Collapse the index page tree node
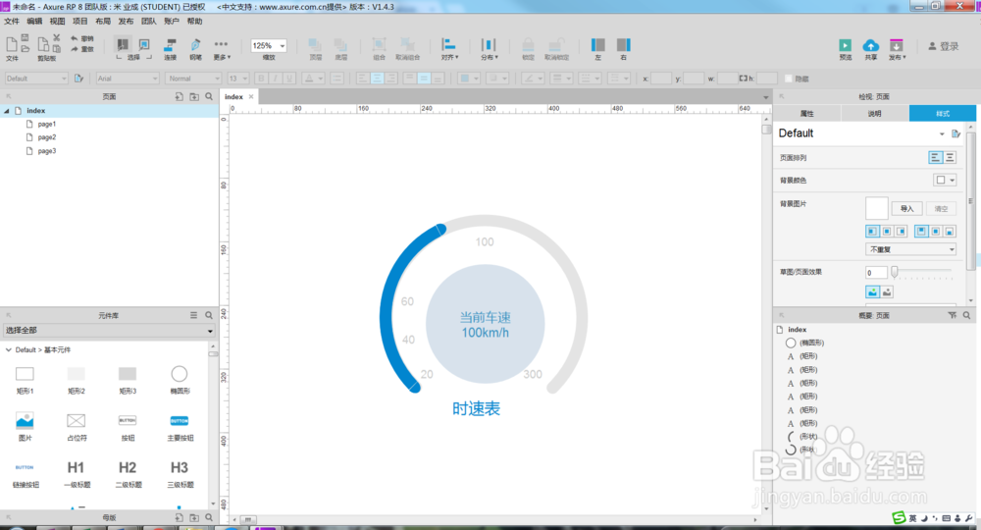 click(7, 111)
